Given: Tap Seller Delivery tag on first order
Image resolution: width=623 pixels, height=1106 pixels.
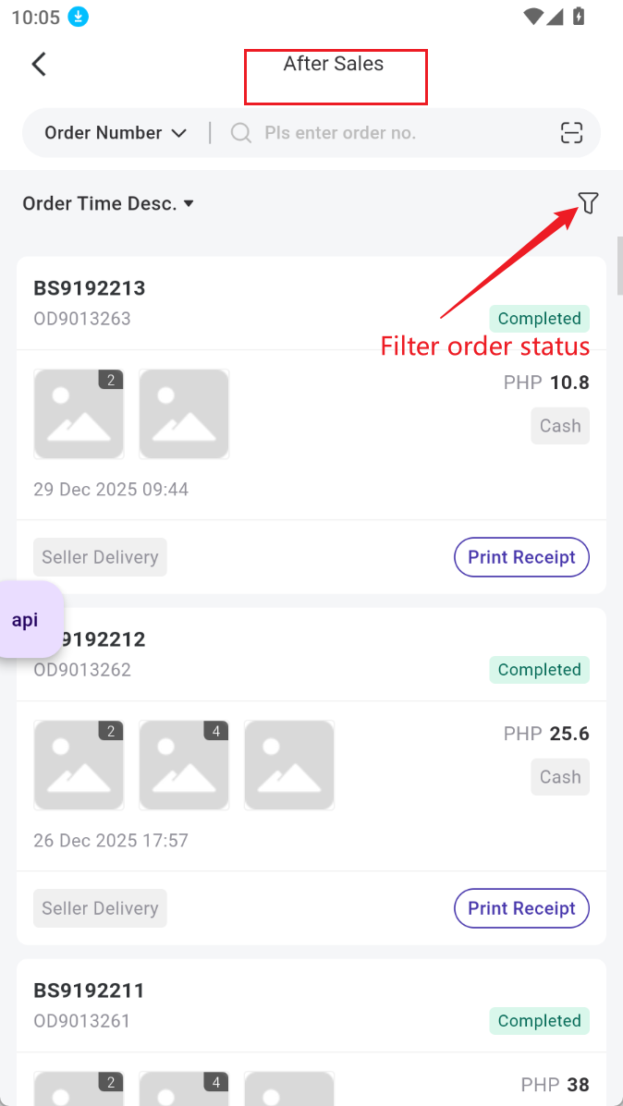Looking at the screenshot, I should (100, 557).
